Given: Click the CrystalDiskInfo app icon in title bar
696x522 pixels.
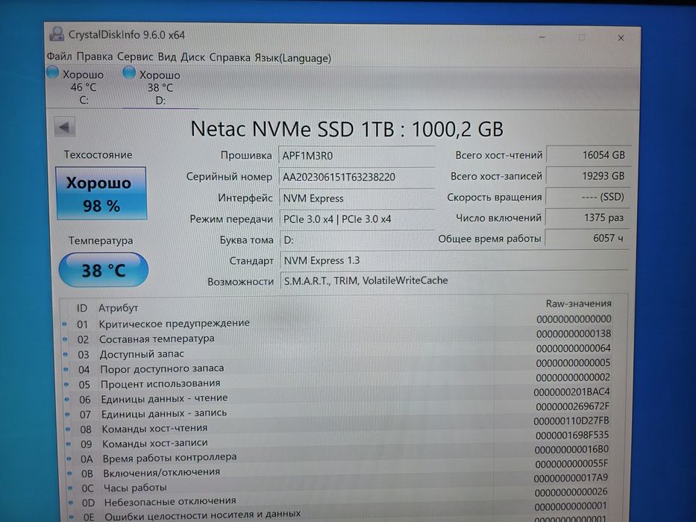Looking at the screenshot, I should pyautogui.click(x=57, y=34).
